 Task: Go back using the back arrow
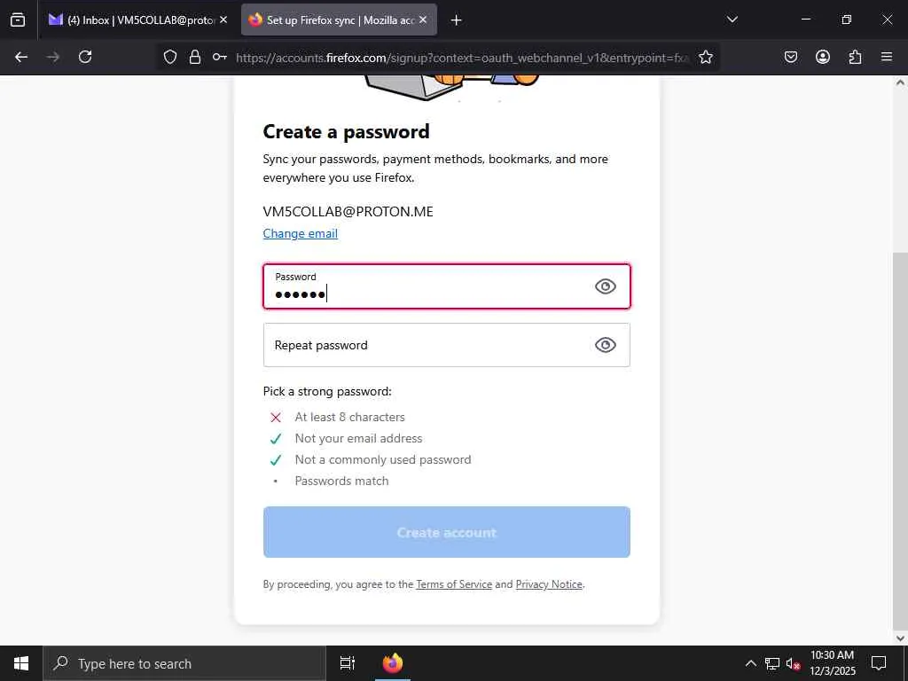(21, 57)
